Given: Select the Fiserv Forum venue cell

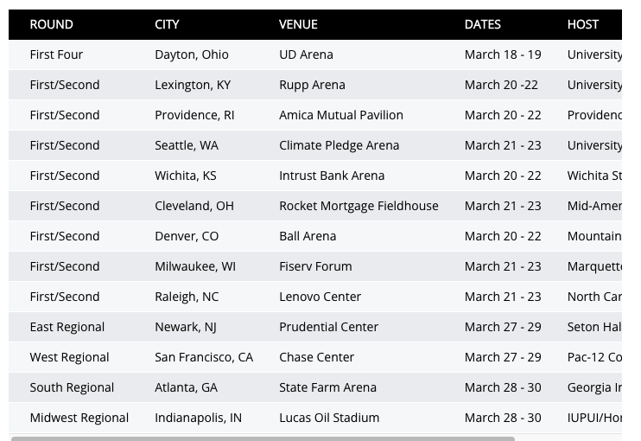Looking at the screenshot, I should pos(315,266).
